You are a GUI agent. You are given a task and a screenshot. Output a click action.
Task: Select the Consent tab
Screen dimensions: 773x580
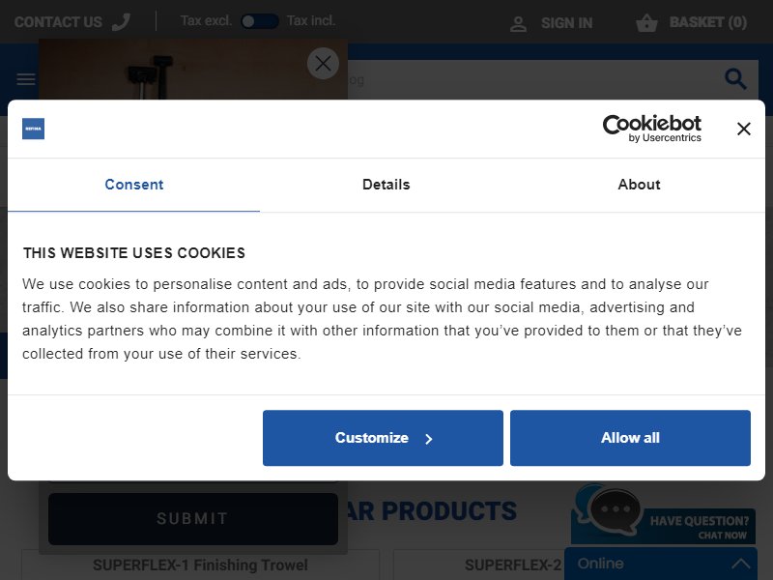click(133, 185)
